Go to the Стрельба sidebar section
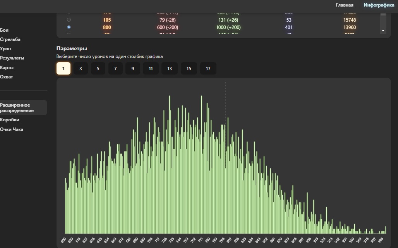The width and height of the screenshot is (398, 248). point(10,39)
